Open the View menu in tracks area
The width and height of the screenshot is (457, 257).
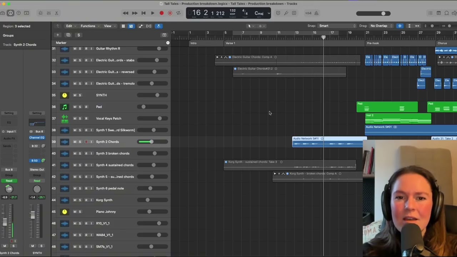pos(109,26)
